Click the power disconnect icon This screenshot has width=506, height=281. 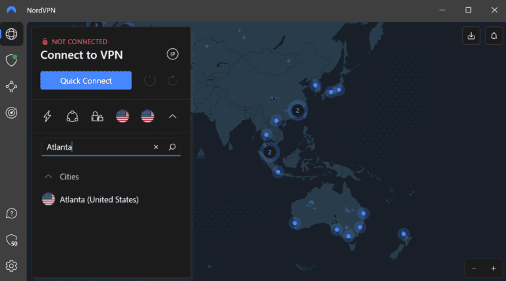click(150, 80)
